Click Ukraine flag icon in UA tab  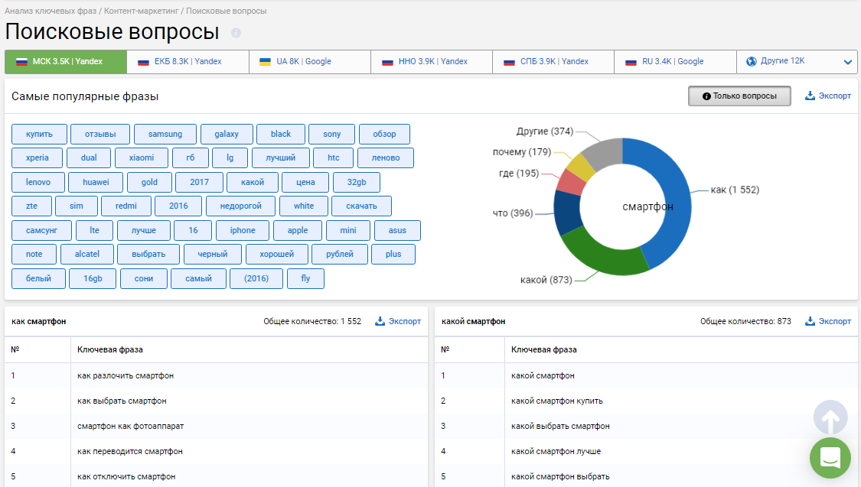265,61
